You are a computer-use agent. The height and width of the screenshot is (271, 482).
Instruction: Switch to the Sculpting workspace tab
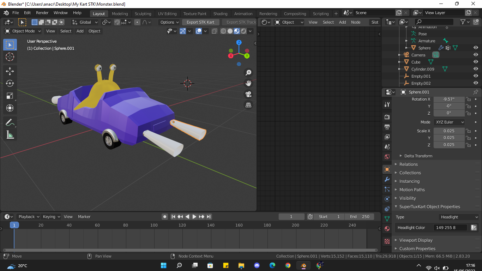(143, 14)
